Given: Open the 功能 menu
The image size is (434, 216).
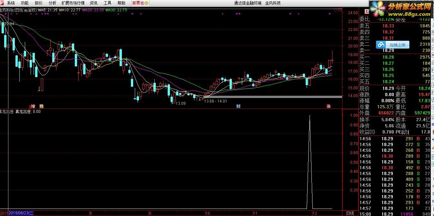Looking at the screenshot, I should [25, 3].
